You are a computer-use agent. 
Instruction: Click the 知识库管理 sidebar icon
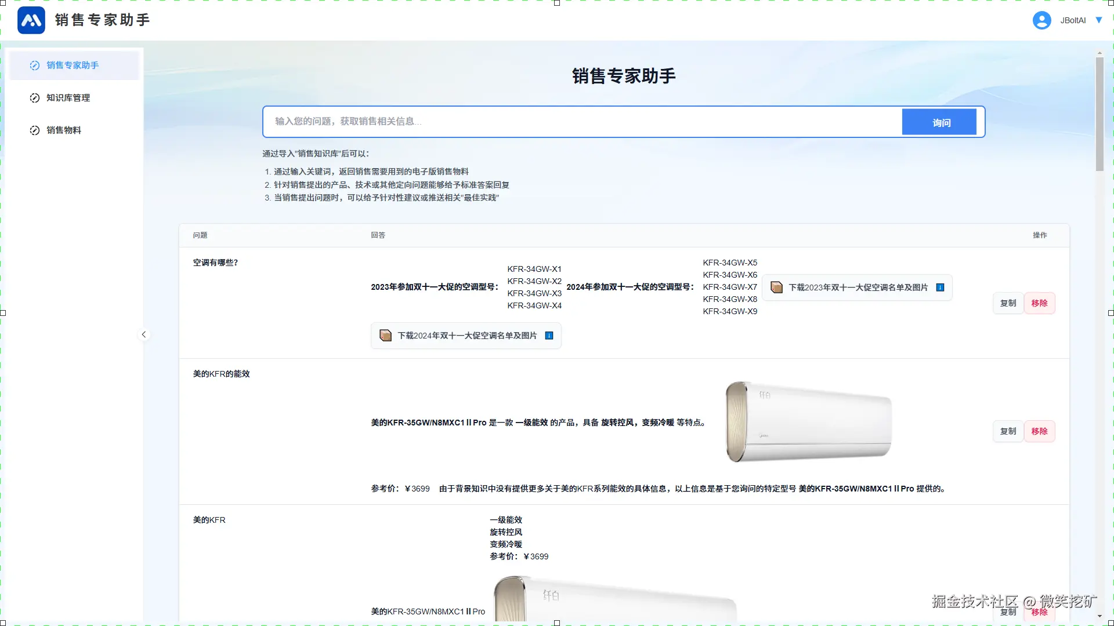coord(35,98)
